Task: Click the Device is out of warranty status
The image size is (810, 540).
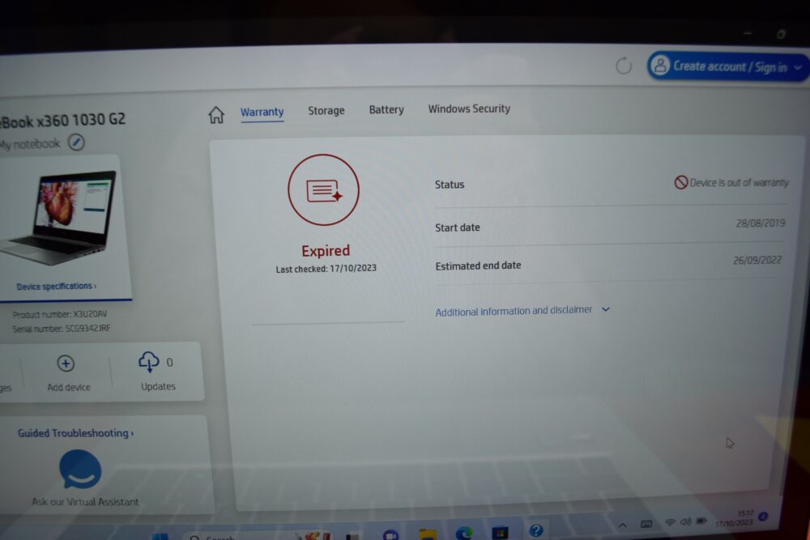Action: pos(731,182)
